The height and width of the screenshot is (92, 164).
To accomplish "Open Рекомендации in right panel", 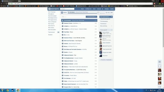I will [104, 21].
